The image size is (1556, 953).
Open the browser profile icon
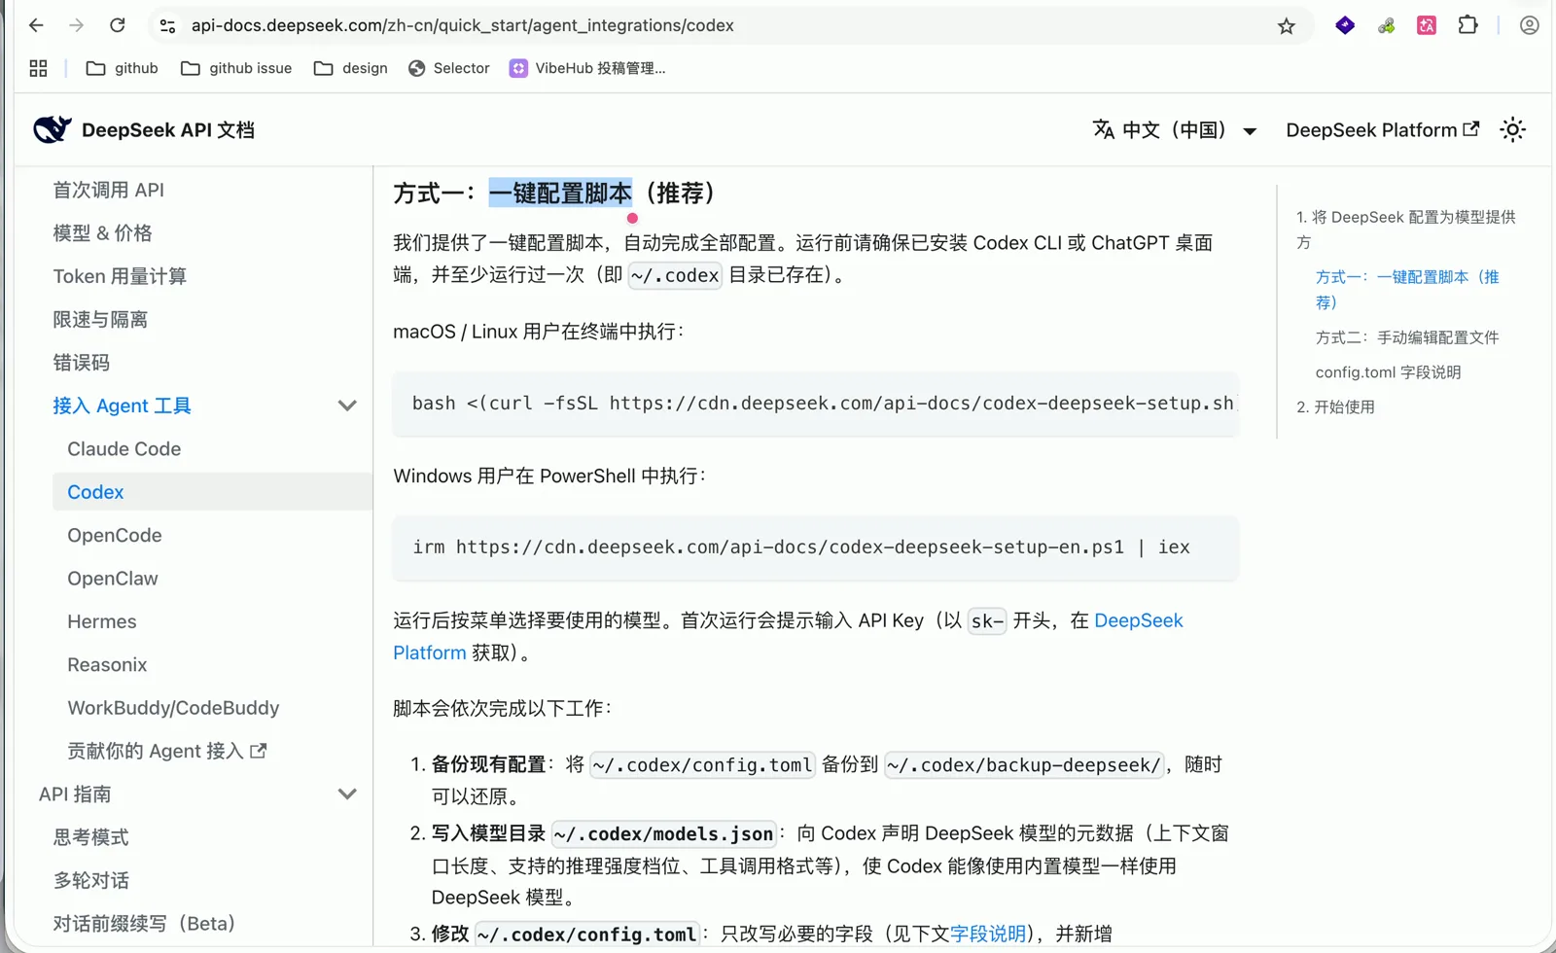click(1529, 25)
